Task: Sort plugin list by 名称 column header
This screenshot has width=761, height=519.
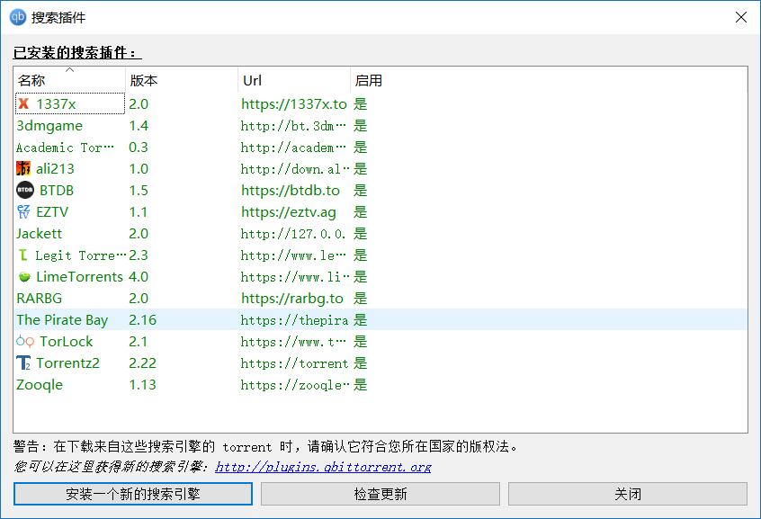Action: (x=69, y=80)
